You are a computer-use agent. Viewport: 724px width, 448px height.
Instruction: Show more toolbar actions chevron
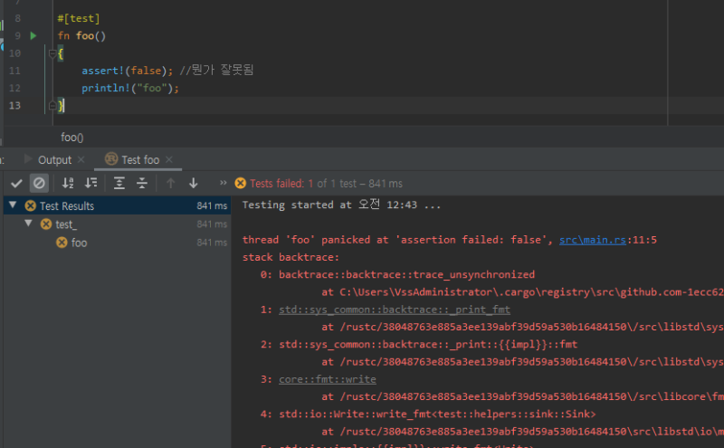(x=223, y=183)
